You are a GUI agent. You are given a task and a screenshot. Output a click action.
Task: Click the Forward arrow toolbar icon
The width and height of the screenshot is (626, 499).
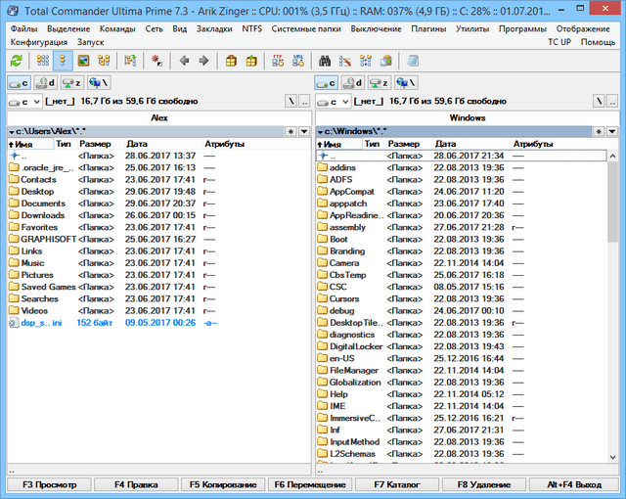[203, 61]
